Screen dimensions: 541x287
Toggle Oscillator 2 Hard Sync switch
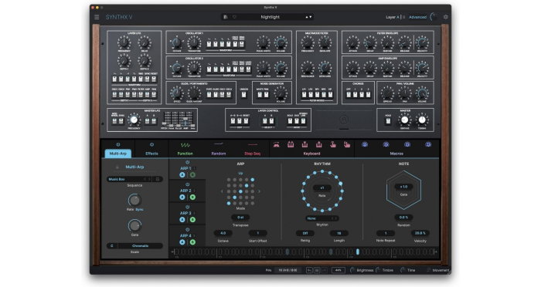click(x=249, y=69)
